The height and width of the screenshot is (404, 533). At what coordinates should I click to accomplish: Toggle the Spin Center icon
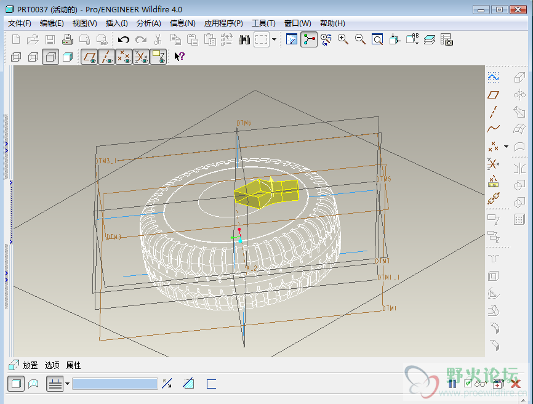tap(309, 39)
